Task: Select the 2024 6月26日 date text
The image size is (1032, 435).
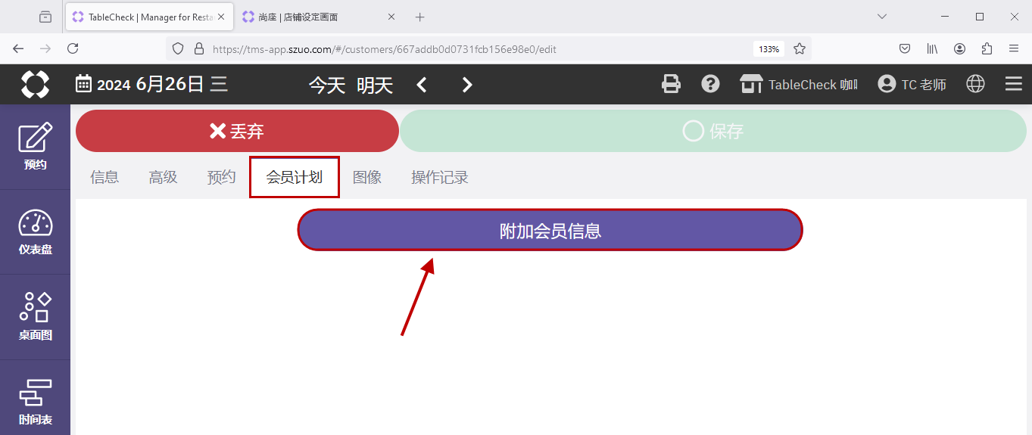Action: (x=151, y=84)
